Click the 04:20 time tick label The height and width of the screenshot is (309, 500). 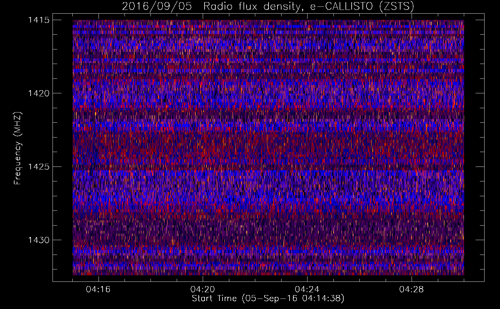click(203, 289)
